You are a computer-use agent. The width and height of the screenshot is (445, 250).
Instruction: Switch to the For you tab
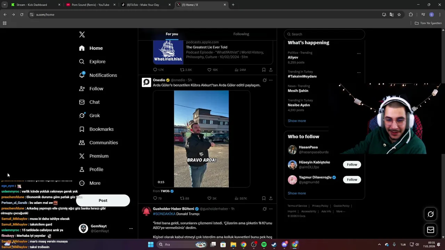172,34
